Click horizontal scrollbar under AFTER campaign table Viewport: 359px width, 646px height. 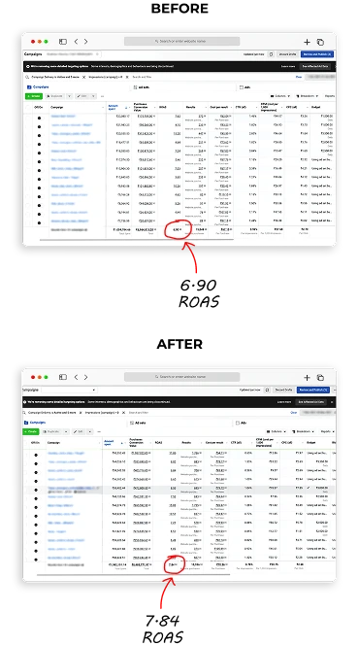point(133,575)
